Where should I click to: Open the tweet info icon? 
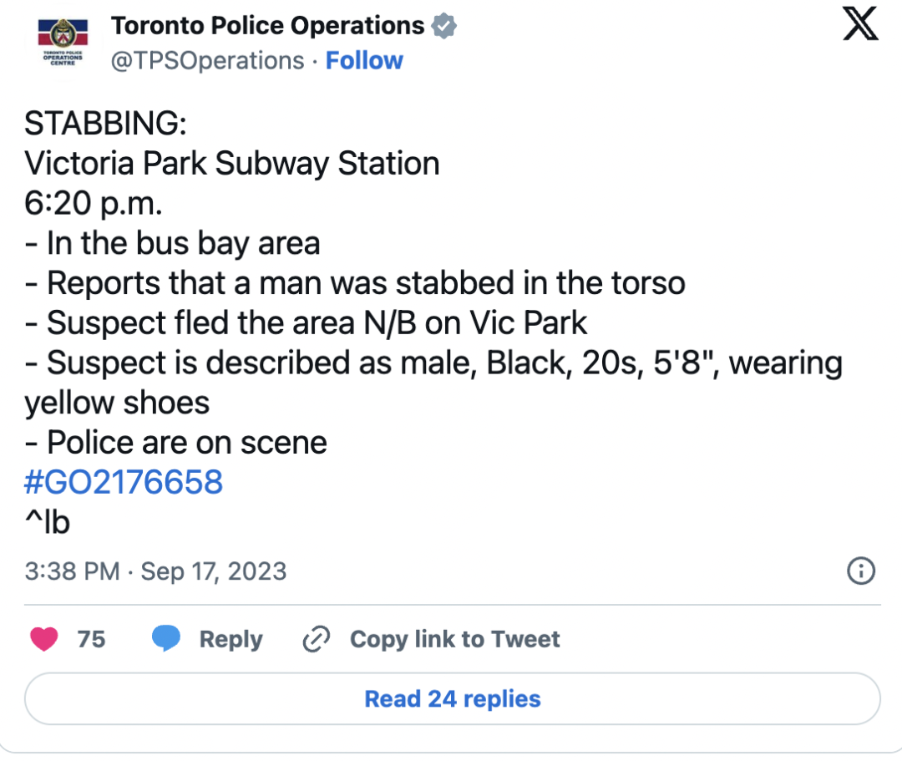point(860,571)
